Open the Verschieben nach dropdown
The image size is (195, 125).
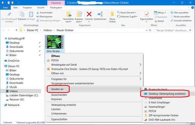68,20
